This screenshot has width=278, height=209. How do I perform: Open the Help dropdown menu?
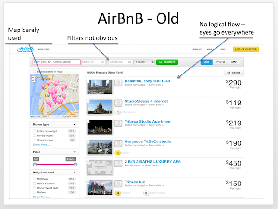coord(224,49)
